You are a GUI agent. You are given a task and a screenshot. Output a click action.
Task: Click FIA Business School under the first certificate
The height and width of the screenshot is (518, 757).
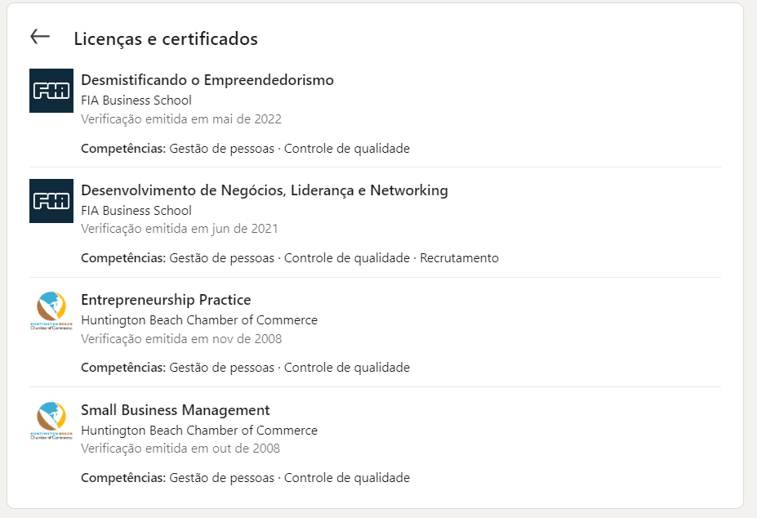tap(136, 100)
